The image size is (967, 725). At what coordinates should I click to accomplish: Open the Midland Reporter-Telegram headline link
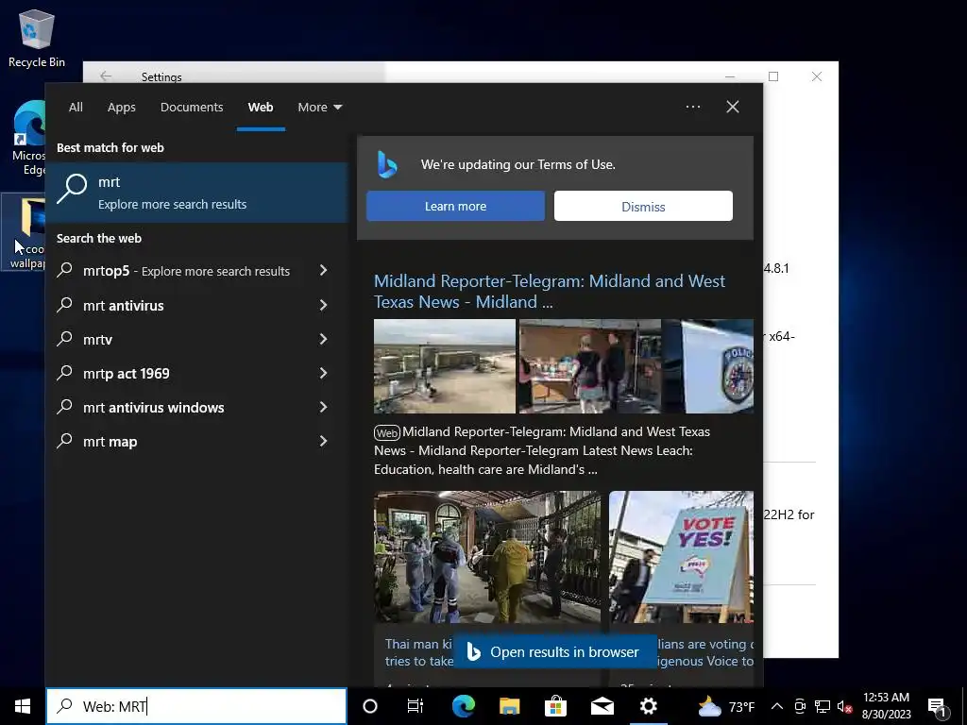coord(550,291)
